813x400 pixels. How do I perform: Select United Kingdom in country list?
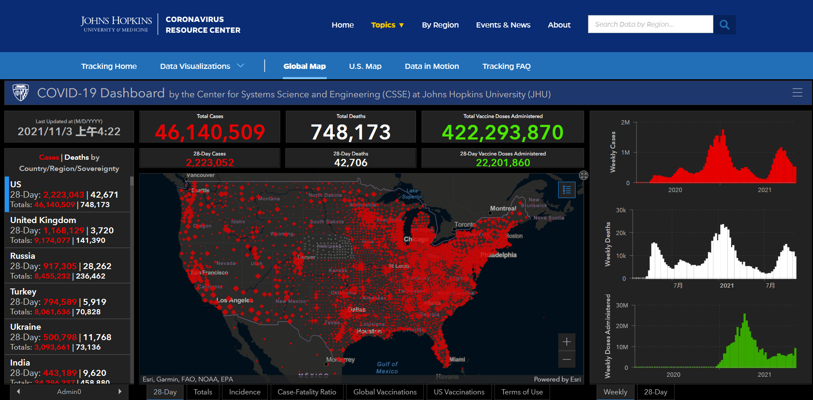click(68, 230)
